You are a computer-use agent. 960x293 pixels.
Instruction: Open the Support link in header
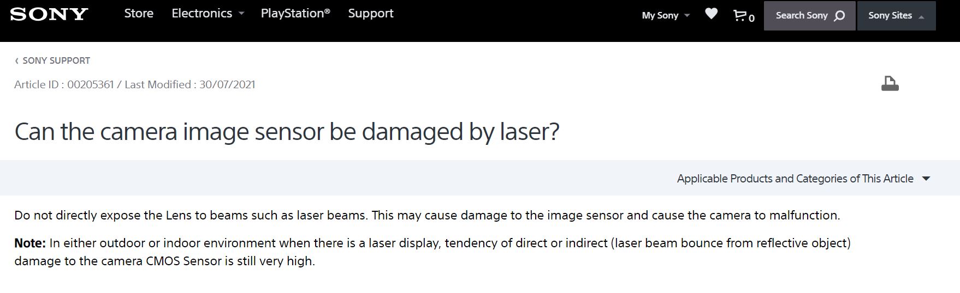371,14
